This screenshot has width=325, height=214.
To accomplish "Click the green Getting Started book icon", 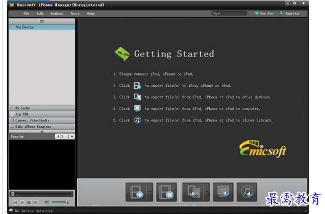I will pos(122,54).
